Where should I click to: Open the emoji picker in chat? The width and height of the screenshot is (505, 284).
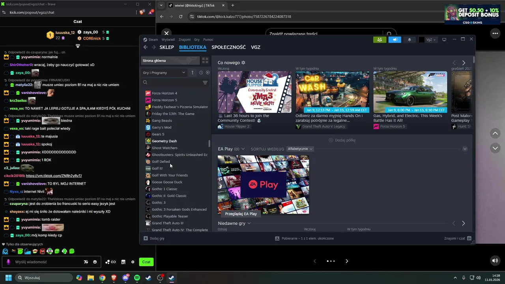[95, 262]
